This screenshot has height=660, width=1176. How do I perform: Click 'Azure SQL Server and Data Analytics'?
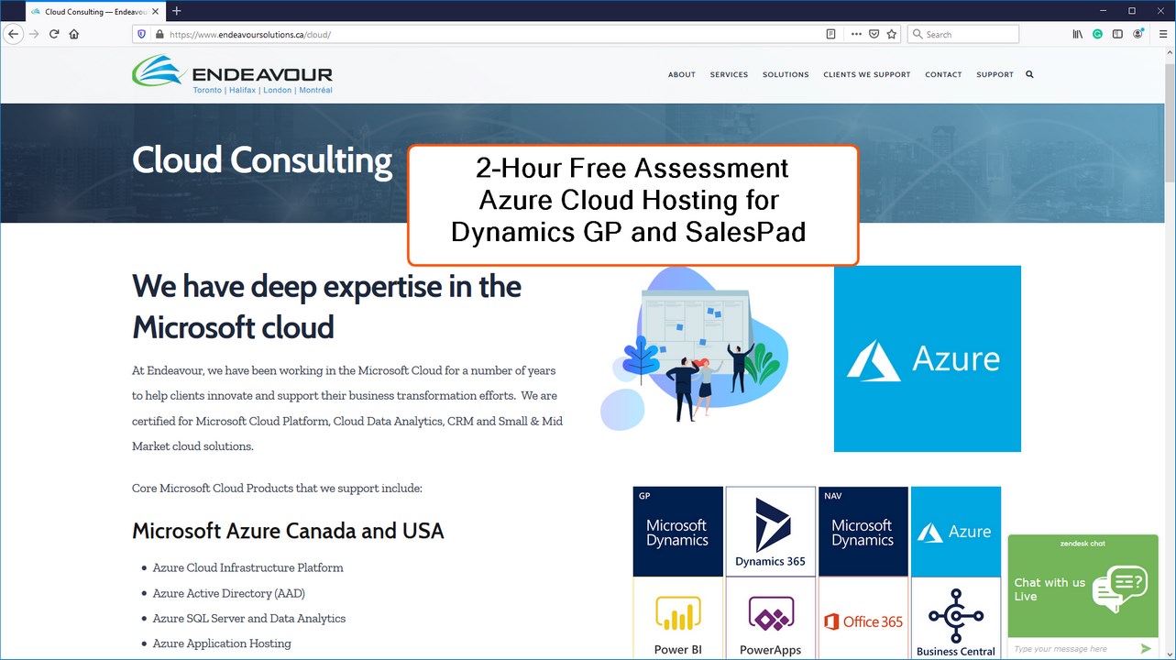(249, 618)
